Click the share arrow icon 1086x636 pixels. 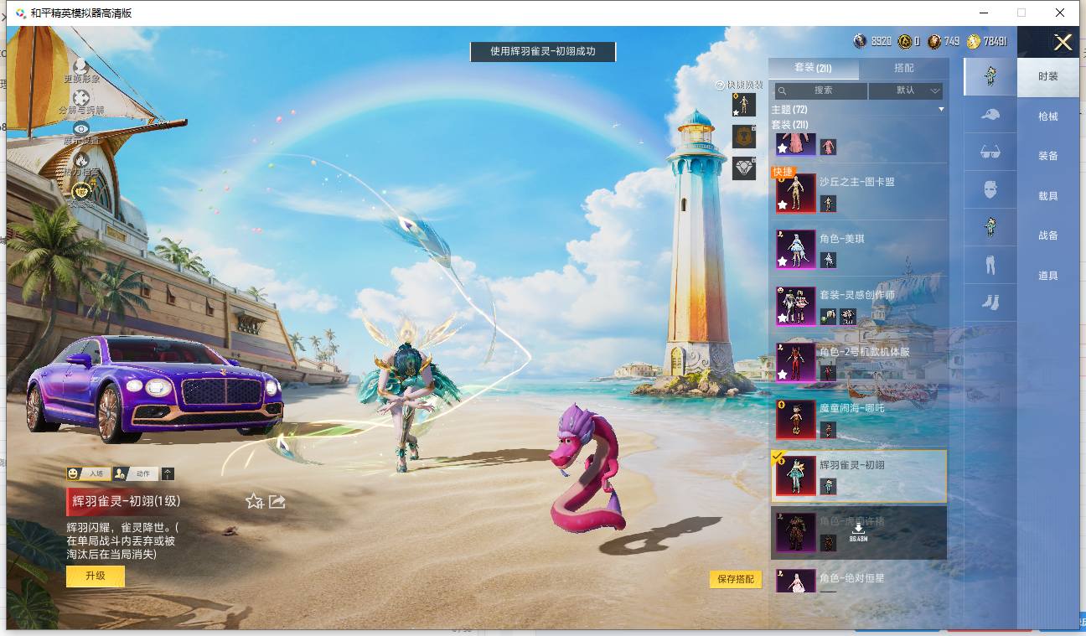click(x=277, y=501)
